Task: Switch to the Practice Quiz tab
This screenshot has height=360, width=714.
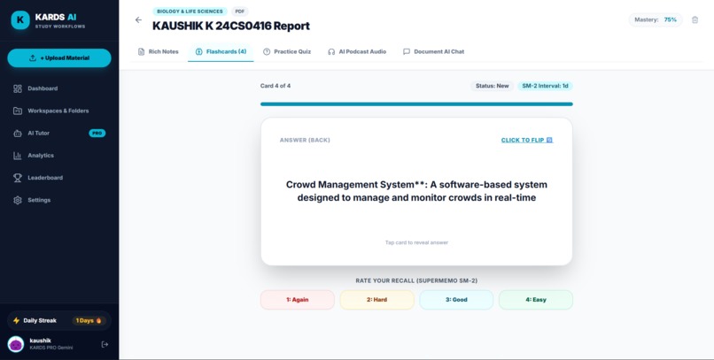Action: 287,52
